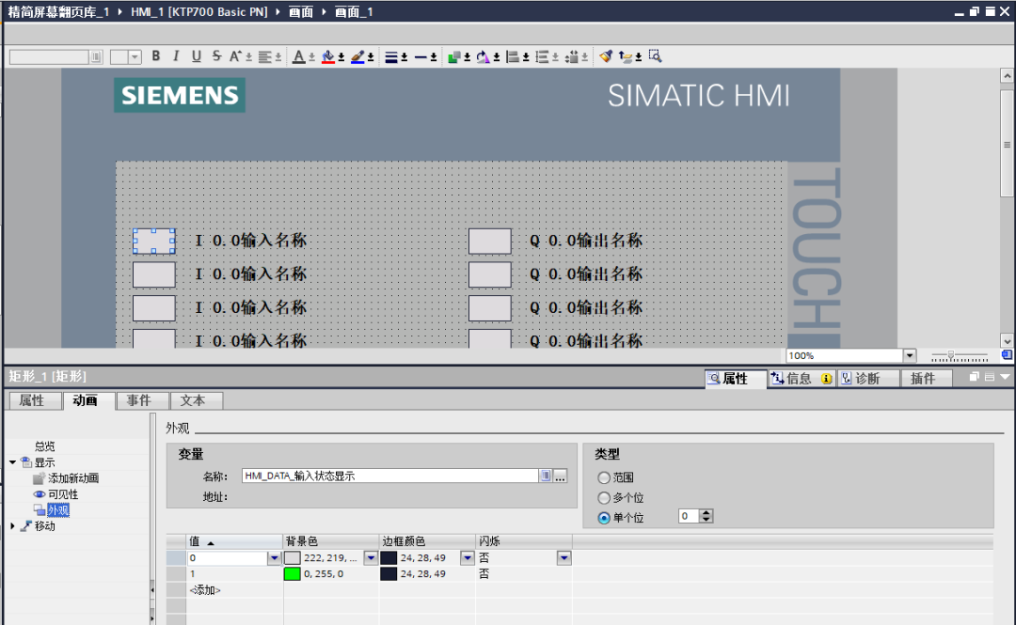This screenshot has height=625, width=1016.
Task: Select the 范围 range radio option
Action: (604, 477)
